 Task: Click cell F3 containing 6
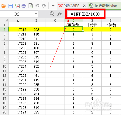point(111,34)
